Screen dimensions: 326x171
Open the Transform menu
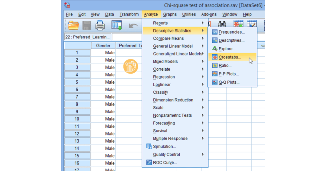(129, 14)
